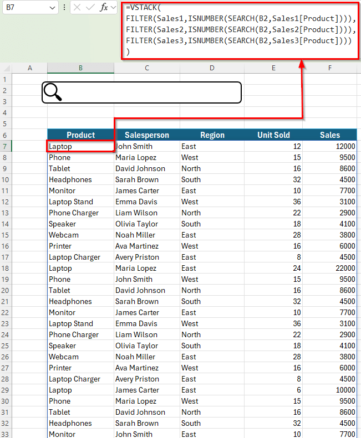The image size is (361, 438).
Task: Click the Product header cell
Action: click(80, 135)
